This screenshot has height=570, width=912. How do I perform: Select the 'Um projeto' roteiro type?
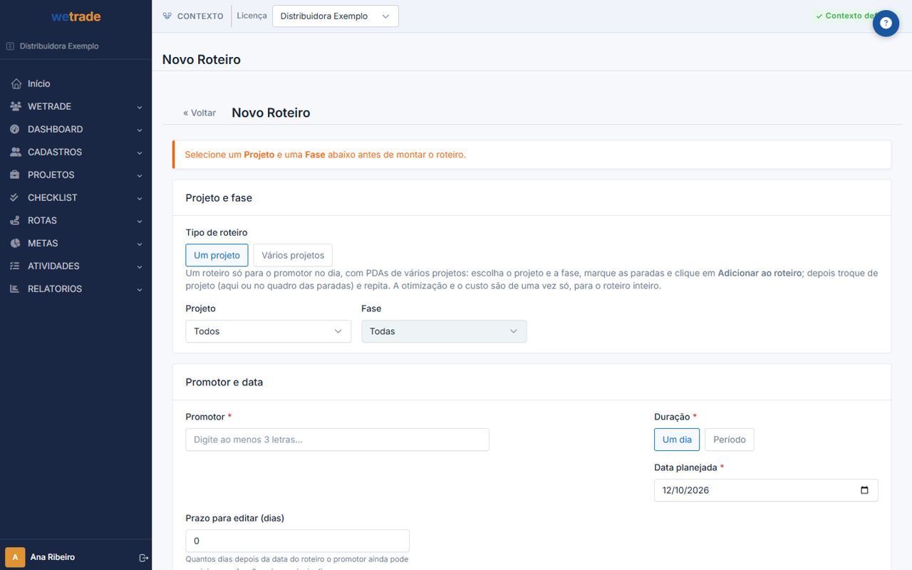tap(217, 255)
